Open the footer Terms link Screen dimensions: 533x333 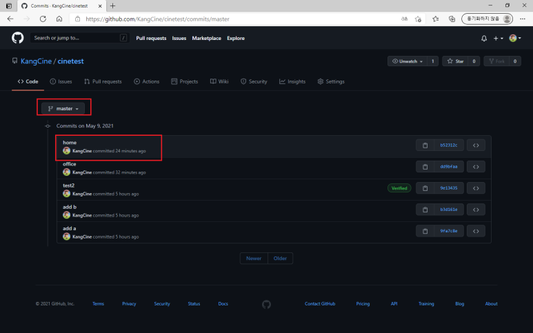coord(98,304)
